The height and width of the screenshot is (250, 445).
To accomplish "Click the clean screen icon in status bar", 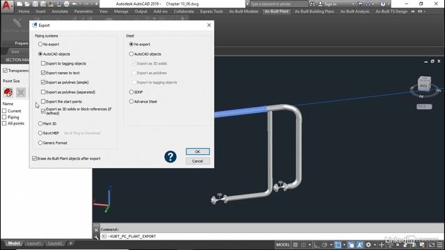I will click(x=432, y=244).
